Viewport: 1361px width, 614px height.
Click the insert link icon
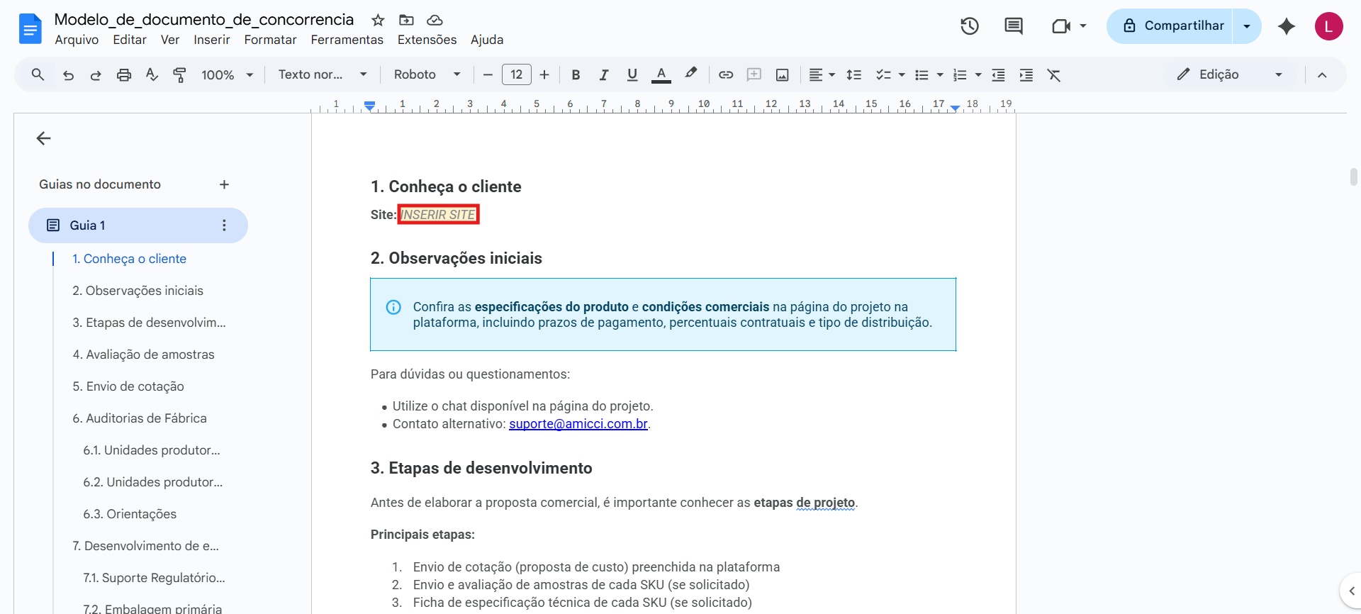pyautogui.click(x=726, y=74)
